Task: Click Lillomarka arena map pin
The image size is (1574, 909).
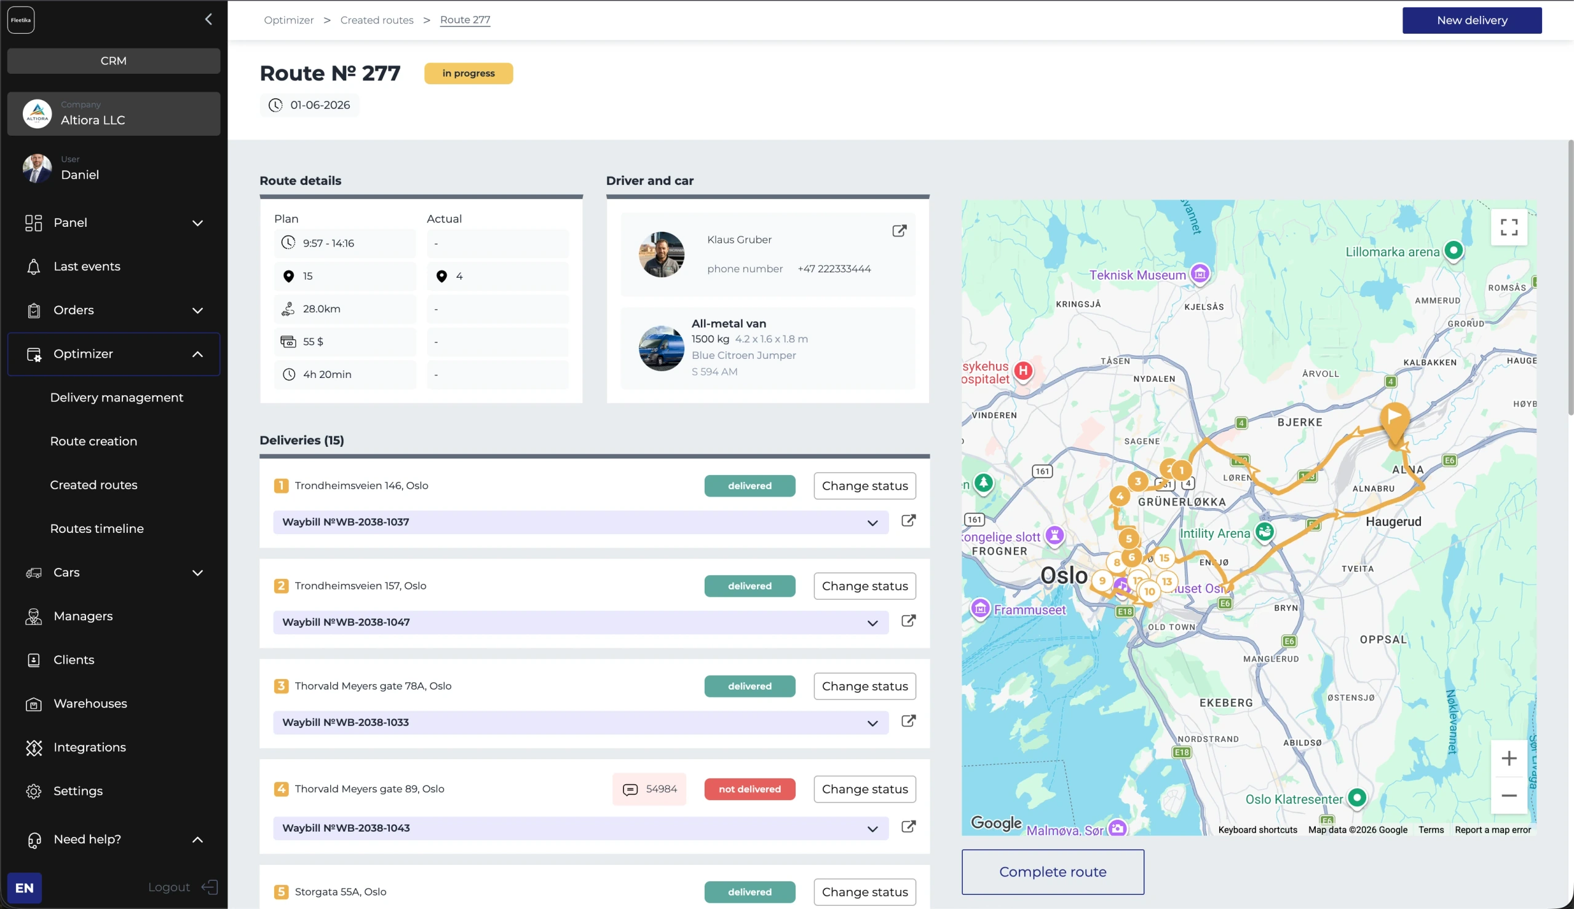Action: pos(1453,251)
